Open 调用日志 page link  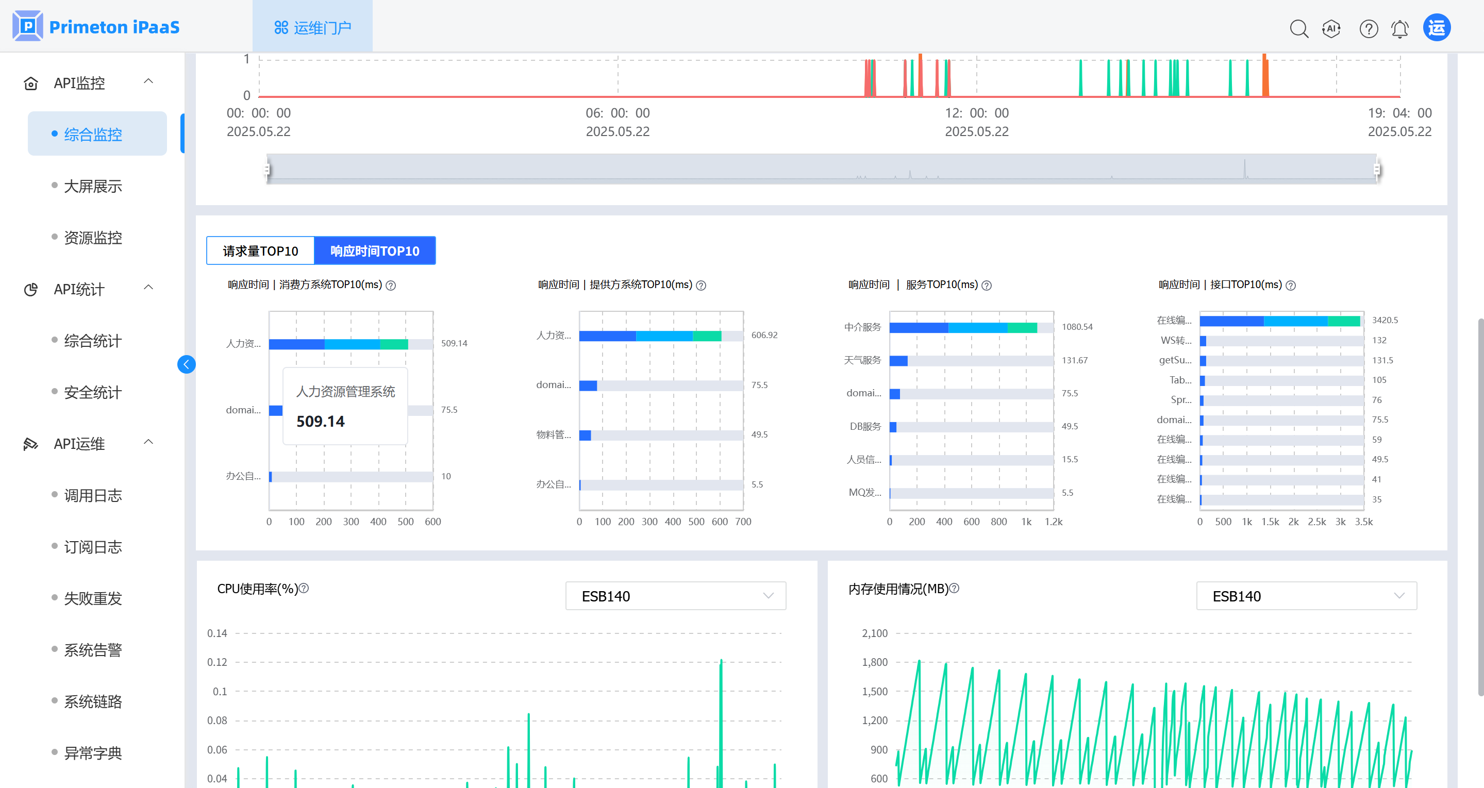point(93,495)
